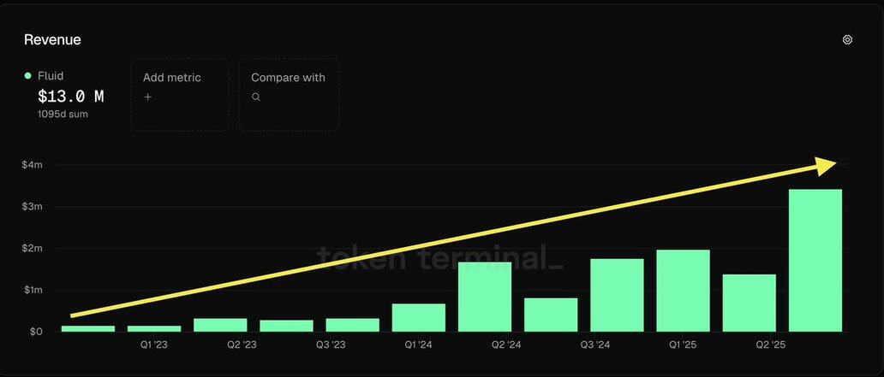
Task: Click the green dot beside Fluid
Action: (28, 76)
